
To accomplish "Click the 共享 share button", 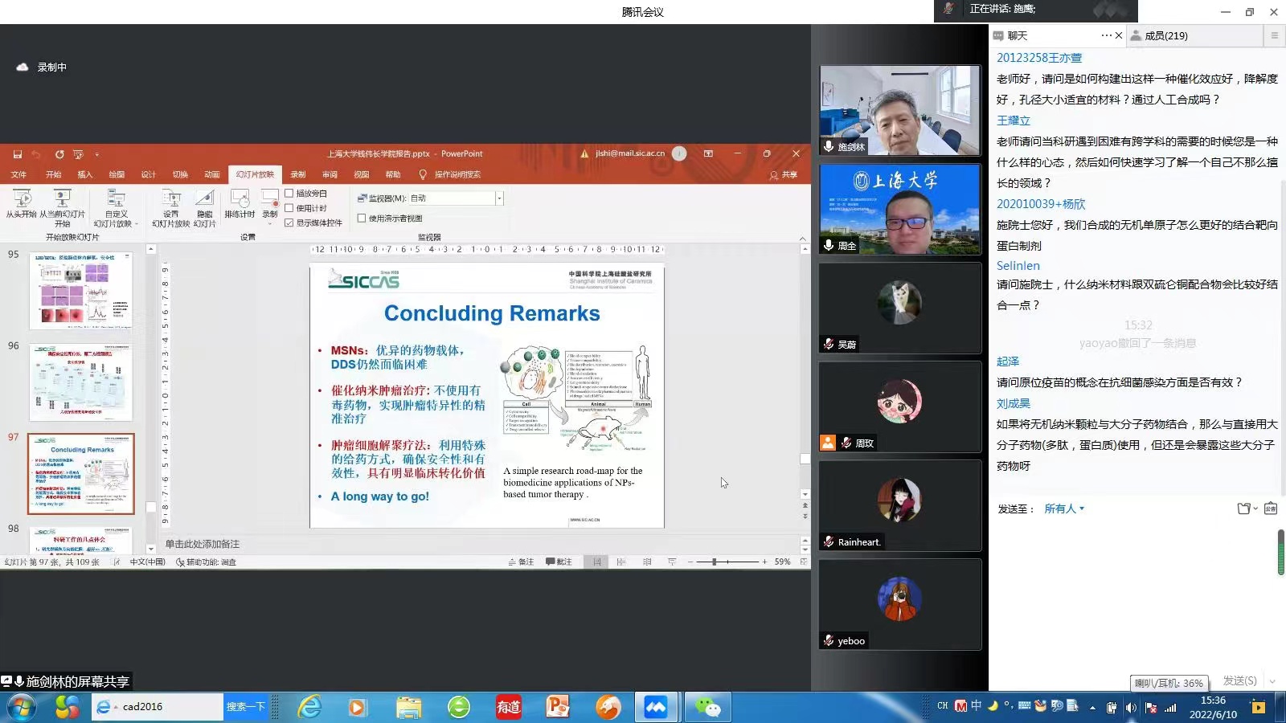I will pyautogui.click(x=784, y=174).
